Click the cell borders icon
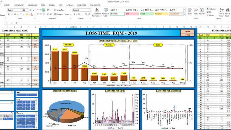This screenshot has height=130, width=231. pos(21,14)
